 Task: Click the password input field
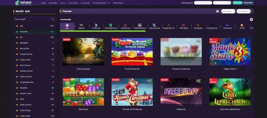pos(222,3)
